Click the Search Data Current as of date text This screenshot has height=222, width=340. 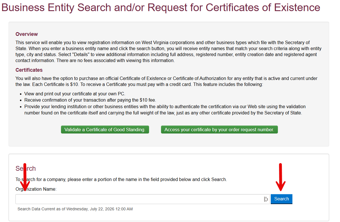click(75, 209)
